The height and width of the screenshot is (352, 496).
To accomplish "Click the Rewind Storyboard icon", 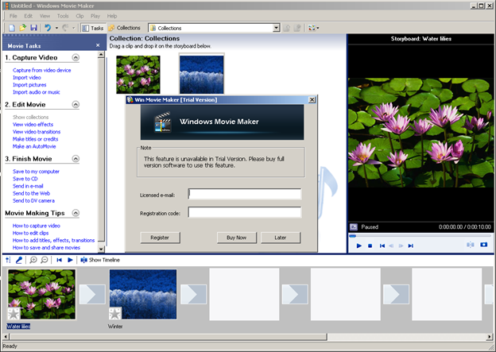I will [x=59, y=260].
